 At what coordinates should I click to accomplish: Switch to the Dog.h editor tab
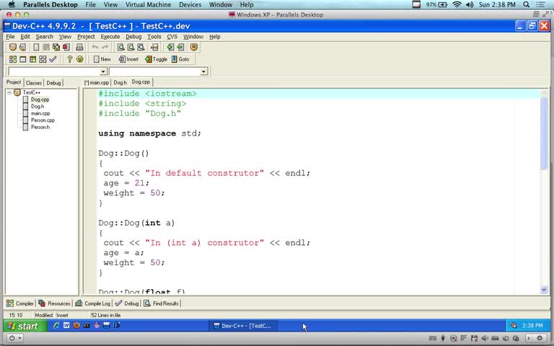click(x=120, y=82)
